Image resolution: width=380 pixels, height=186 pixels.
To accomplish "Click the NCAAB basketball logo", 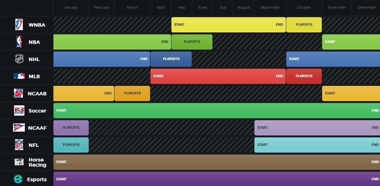I will (18, 93).
